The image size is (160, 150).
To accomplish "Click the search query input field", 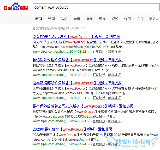I will 96,7.
